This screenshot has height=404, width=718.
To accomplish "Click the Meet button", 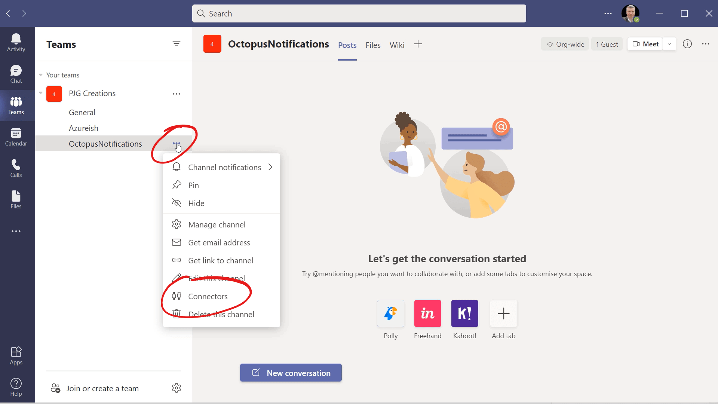I will [645, 44].
